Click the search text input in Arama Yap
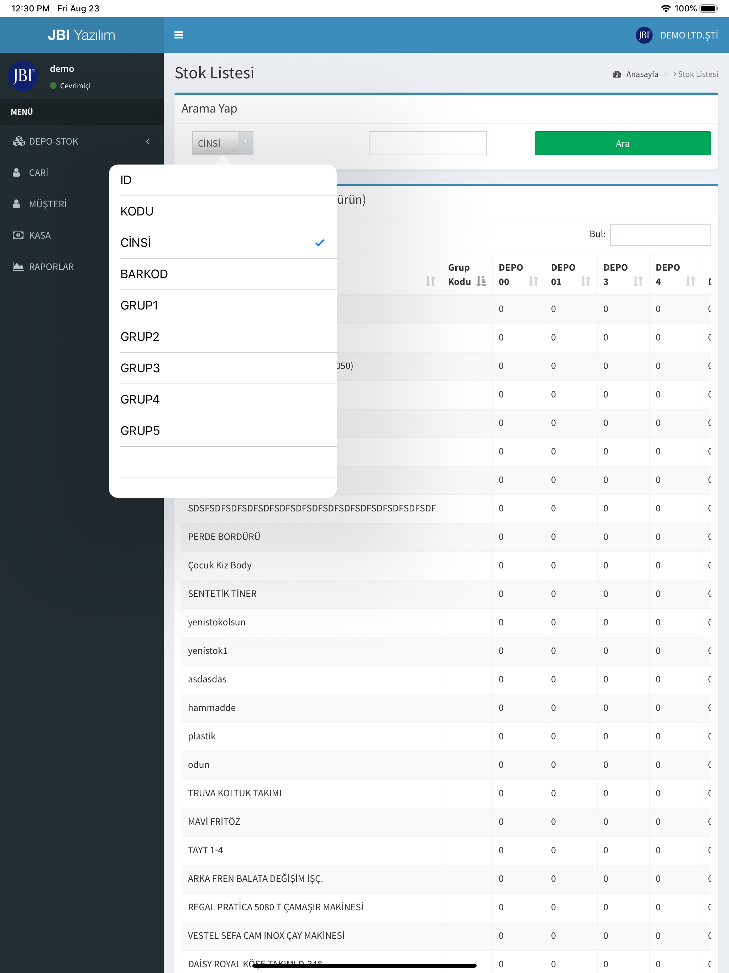Image resolution: width=729 pixels, height=973 pixels. tap(428, 144)
